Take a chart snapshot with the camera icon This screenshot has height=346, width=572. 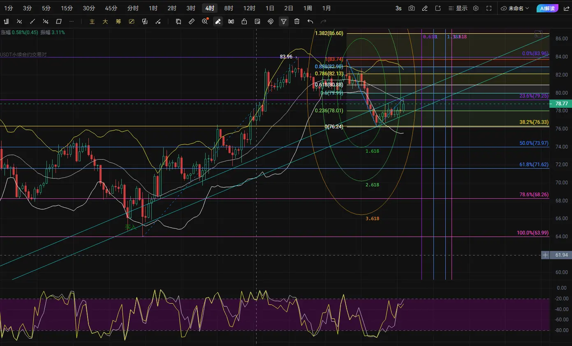412,8
